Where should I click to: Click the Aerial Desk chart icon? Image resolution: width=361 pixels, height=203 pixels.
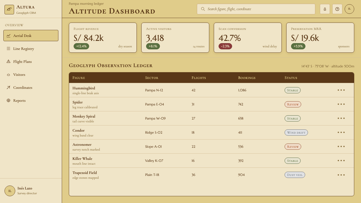coord(8,36)
